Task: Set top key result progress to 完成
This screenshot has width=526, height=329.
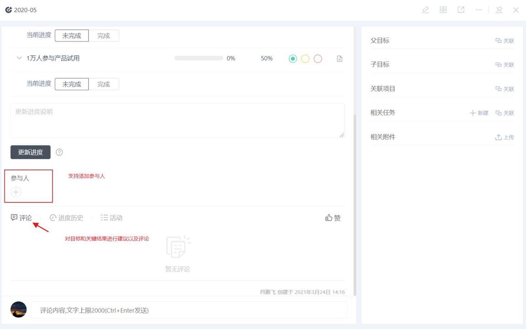Action: 104,36
